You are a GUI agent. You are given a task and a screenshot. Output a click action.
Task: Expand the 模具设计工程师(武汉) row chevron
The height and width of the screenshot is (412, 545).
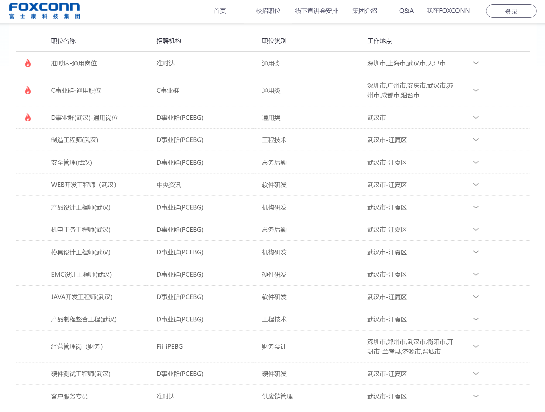pos(476,252)
